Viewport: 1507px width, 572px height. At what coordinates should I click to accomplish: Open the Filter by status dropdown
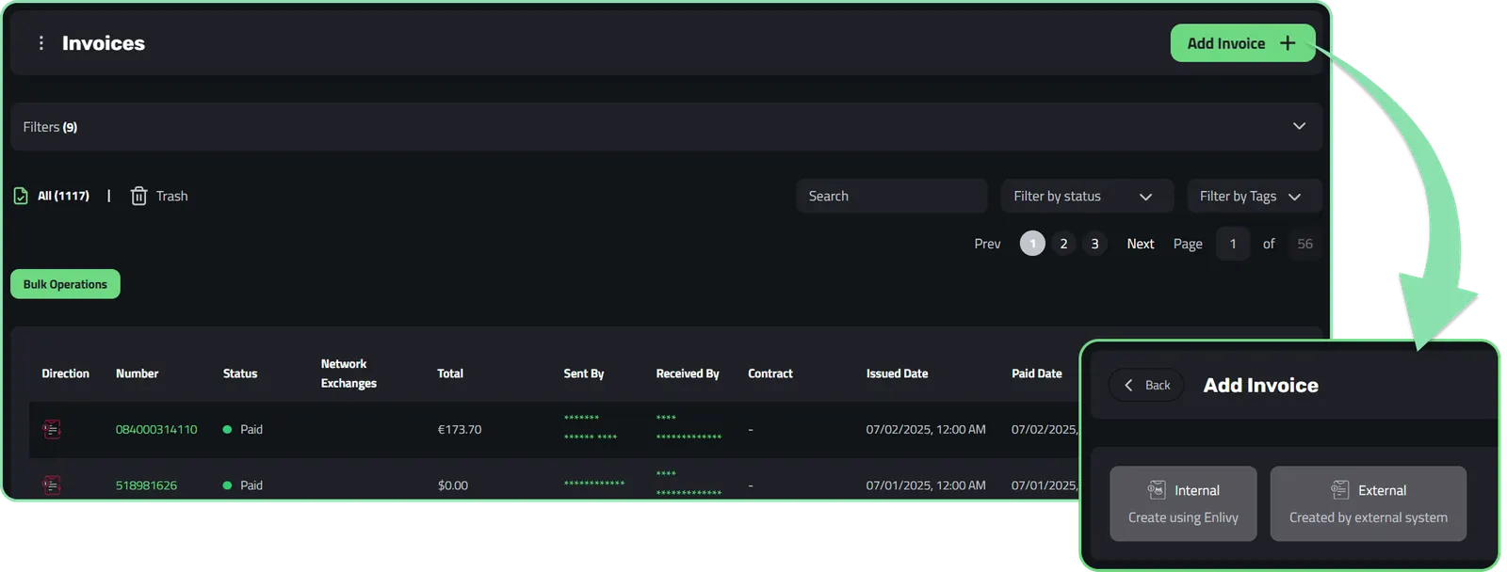(1086, 196)
